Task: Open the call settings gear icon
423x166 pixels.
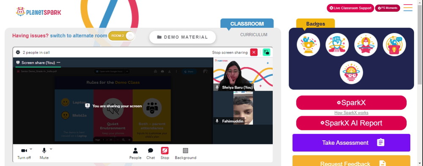Action: (x=18, y=53)
